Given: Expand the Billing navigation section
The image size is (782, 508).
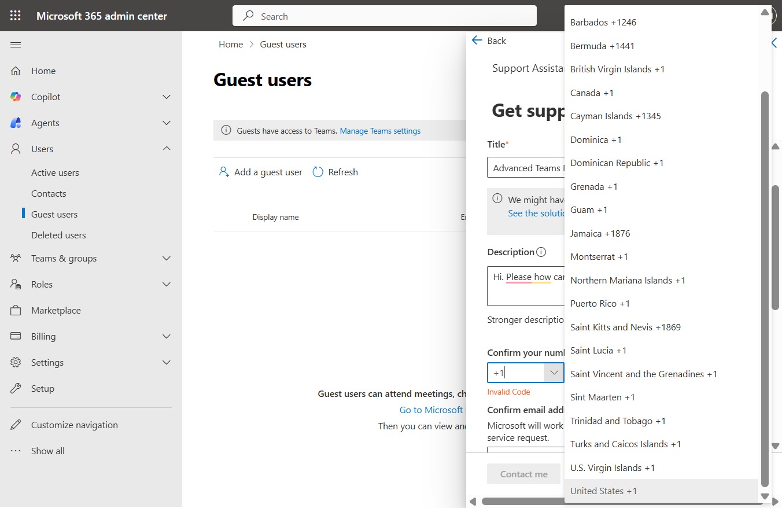Looking at the screenshot, I should click(x=167, y=336).
